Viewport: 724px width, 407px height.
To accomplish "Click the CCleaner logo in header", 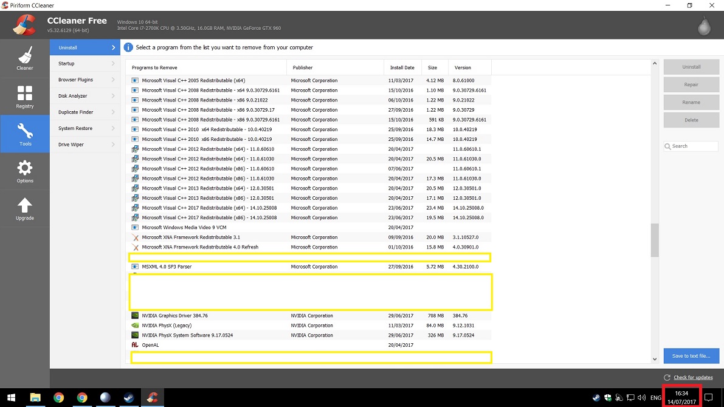I will click(x=24, y=25).
